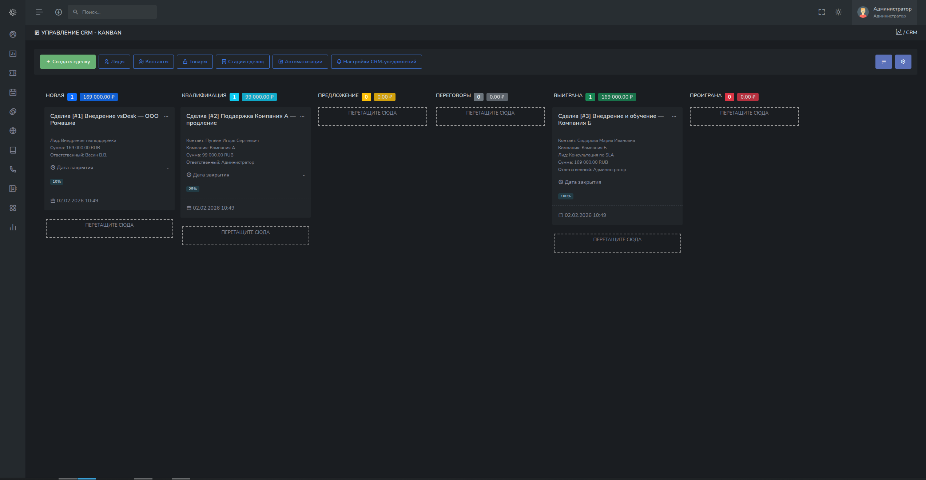
Task: Click the red 0.00 ₽ badge in ПРОИГРАНА
Action: (748, 97)
